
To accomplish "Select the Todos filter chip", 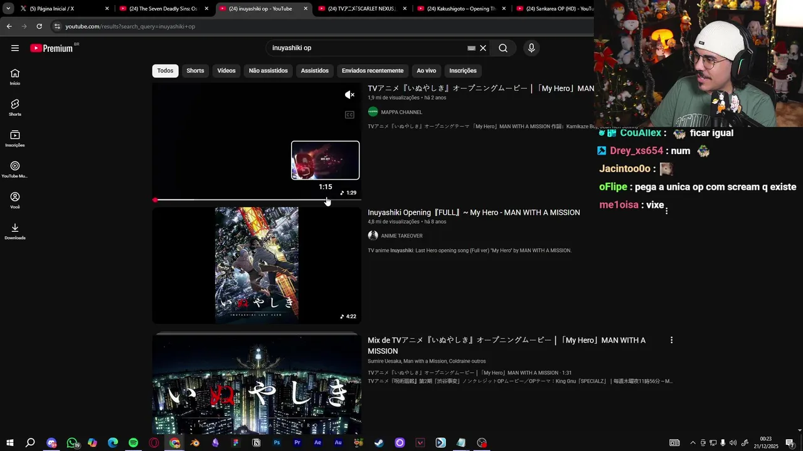I will (165, 71).
